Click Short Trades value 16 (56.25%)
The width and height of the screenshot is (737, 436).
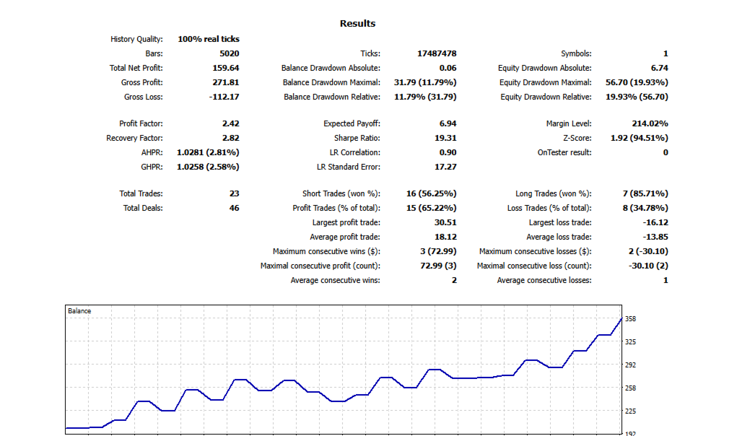[431, 193]
